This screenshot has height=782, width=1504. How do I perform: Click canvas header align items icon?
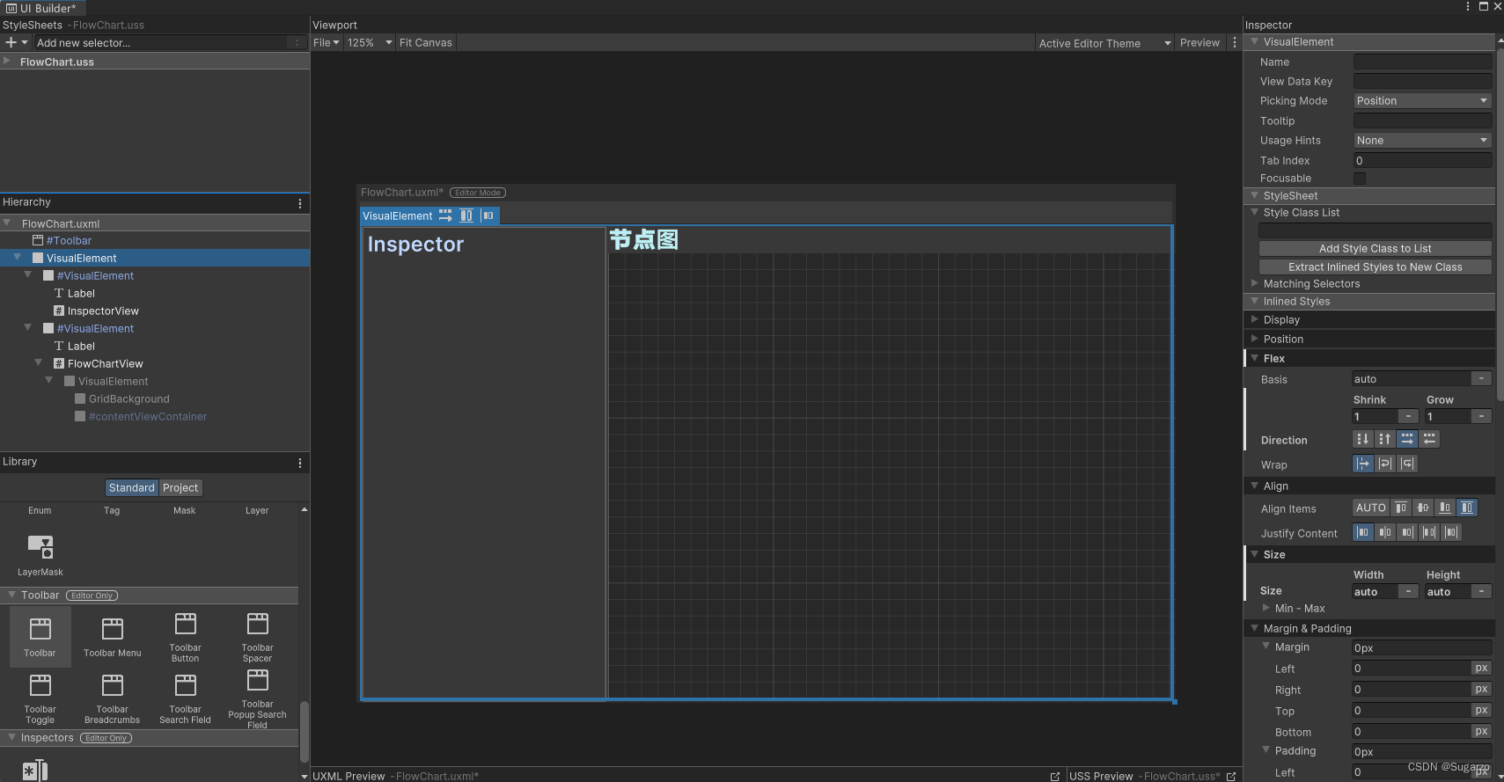(x=466, y=216)
